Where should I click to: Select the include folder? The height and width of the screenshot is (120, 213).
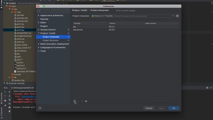click(17, 74)
